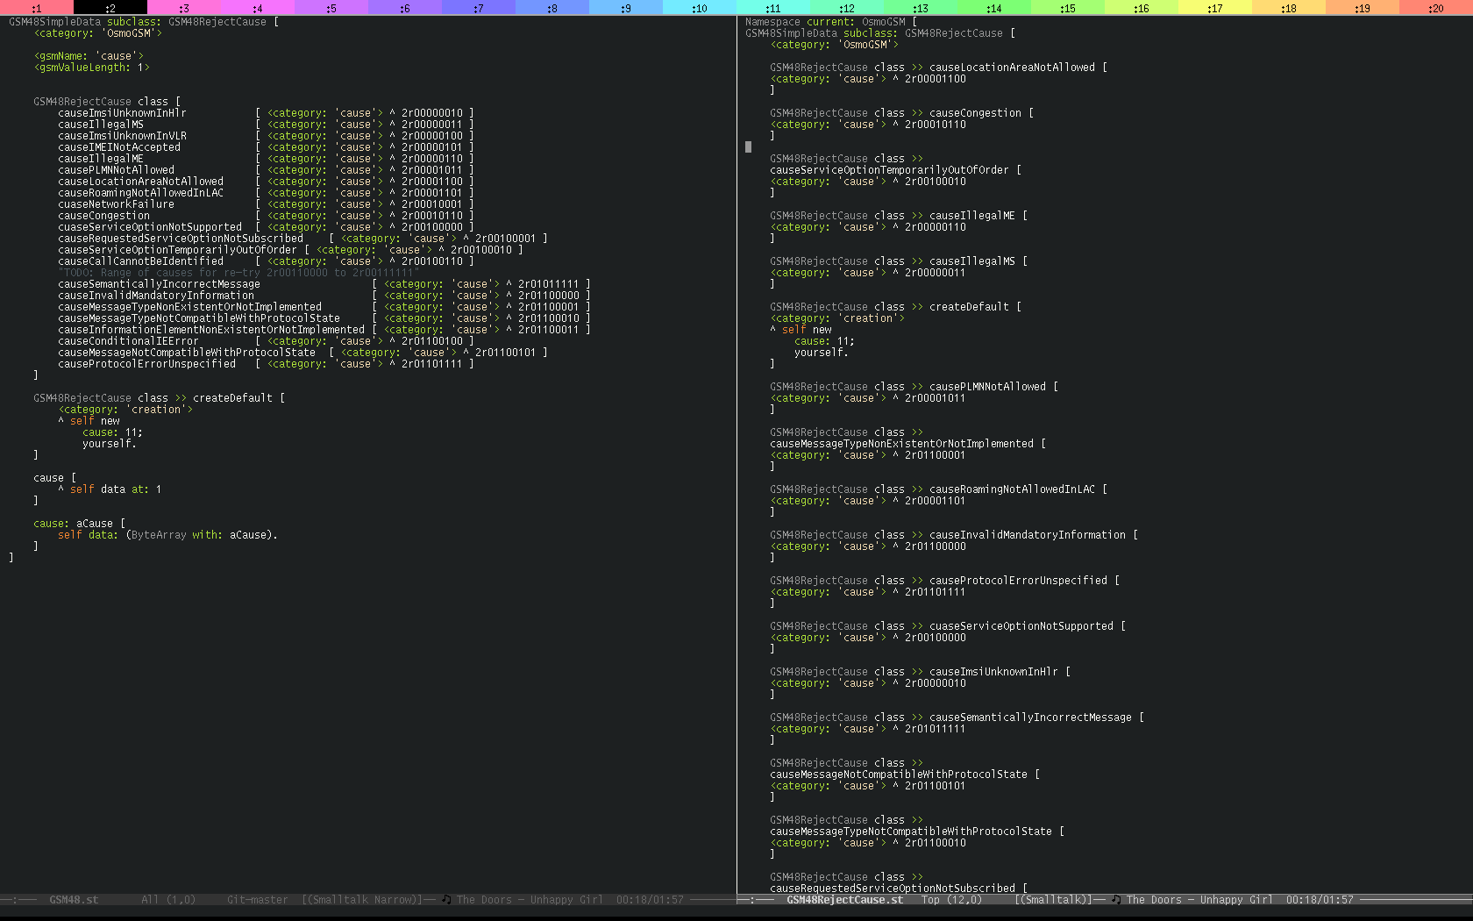Click the music note icon in right mode line

1116,899
